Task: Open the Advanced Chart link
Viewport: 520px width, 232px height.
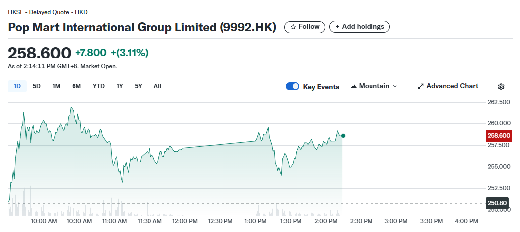Action: 452,86
